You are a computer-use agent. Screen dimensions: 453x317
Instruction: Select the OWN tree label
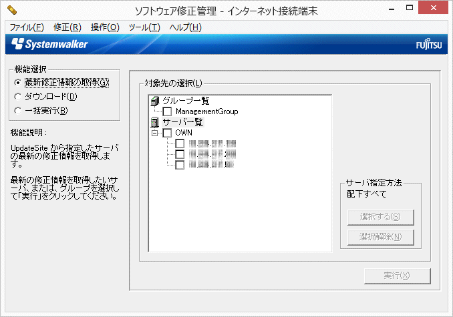tap(184, 133)
